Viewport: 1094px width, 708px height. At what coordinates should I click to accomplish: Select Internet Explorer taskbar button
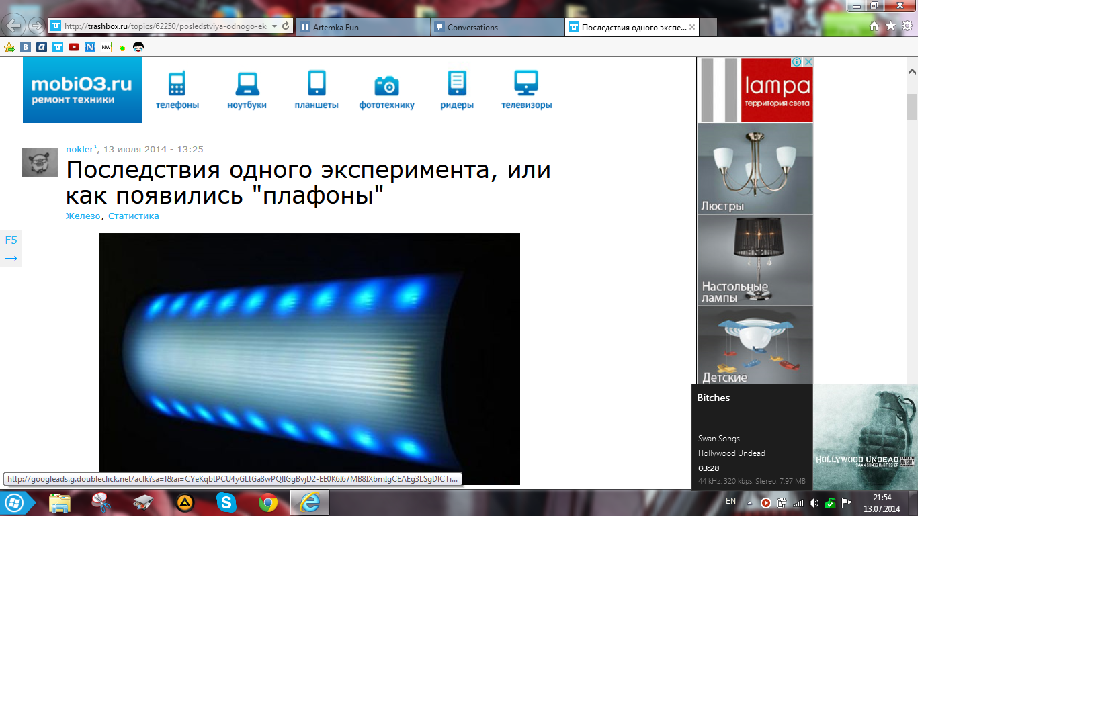310,502
